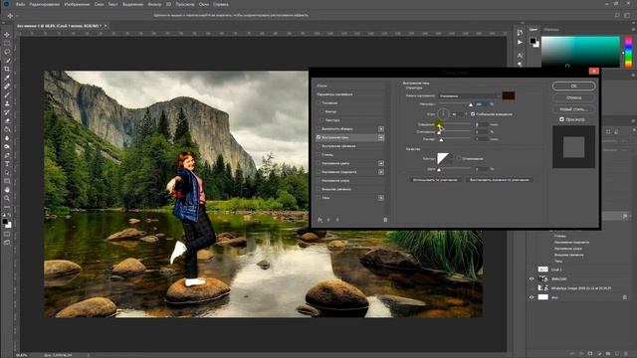The image size is (637, 358).
Task: Click the Смещение value input field
Action: pyautogui.click(x=482, y=124)
